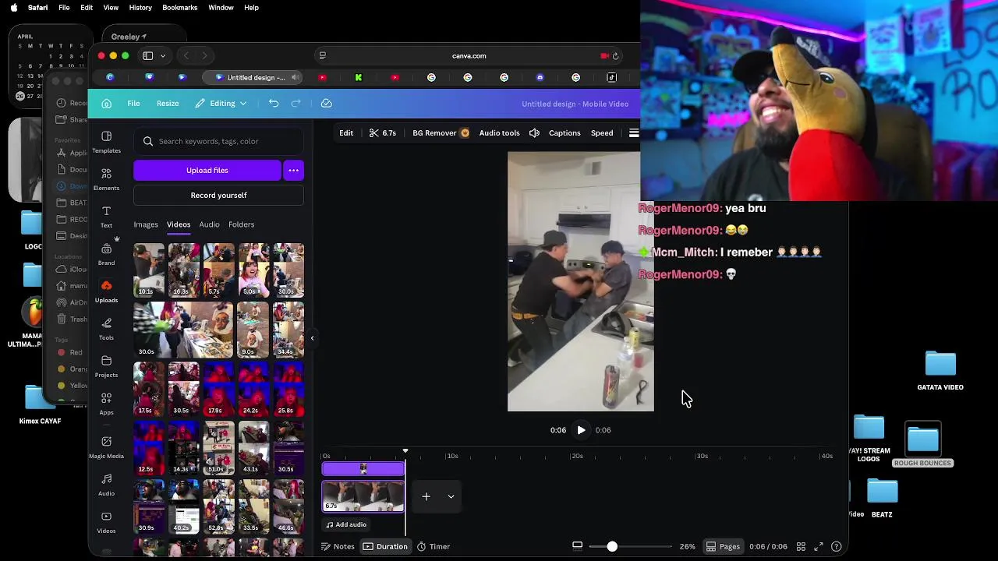Enter fullscreen presentation mode icon
The image size is (998, 561).
pyautogui.click(x=819, y=547)
